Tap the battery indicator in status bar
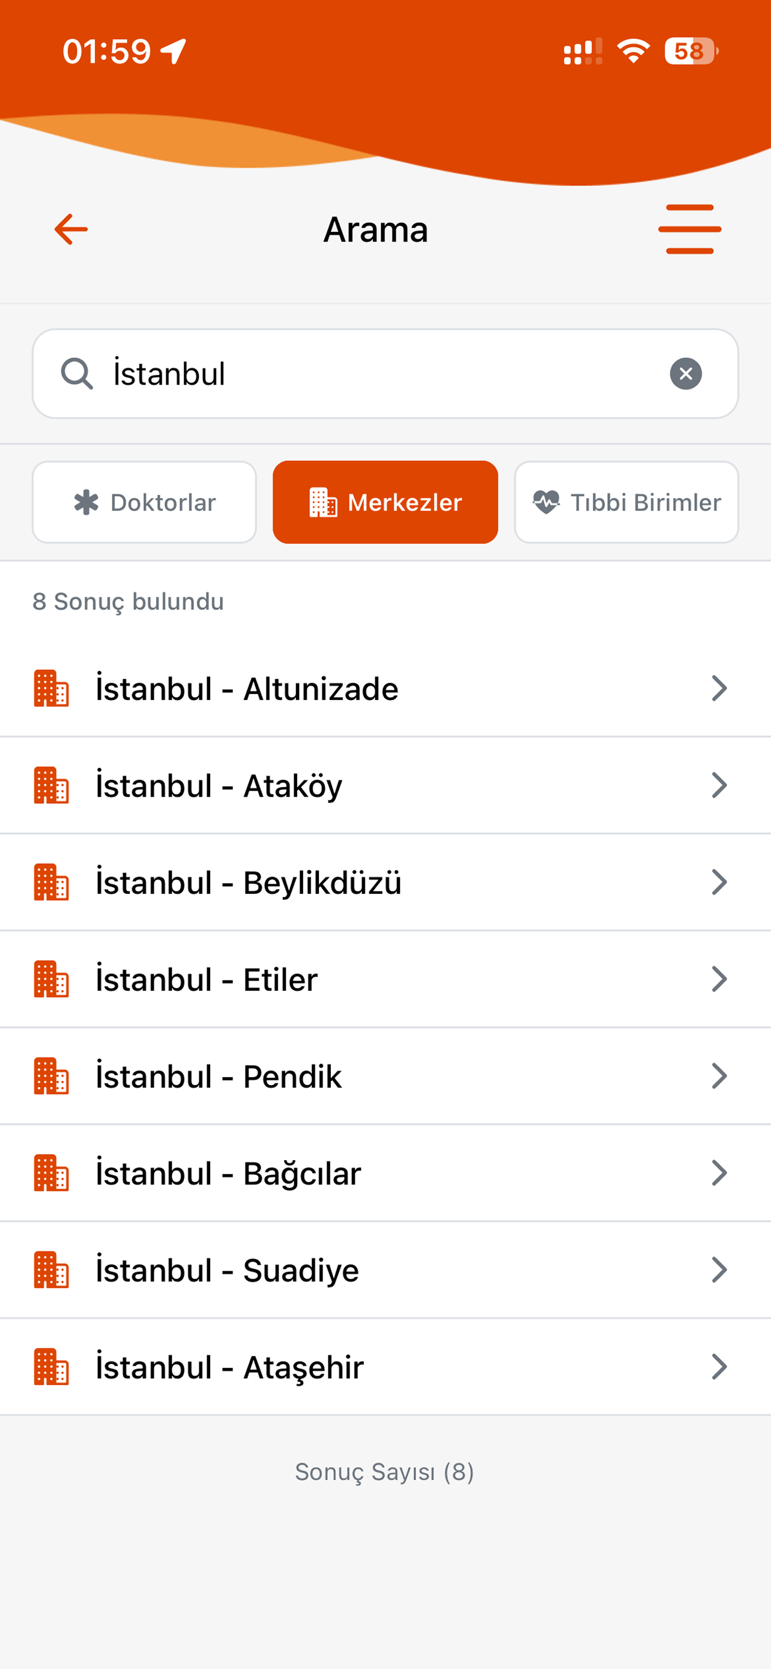This screenshot has width=771, height=1669. pyautogui.click(x=691, y=51)
